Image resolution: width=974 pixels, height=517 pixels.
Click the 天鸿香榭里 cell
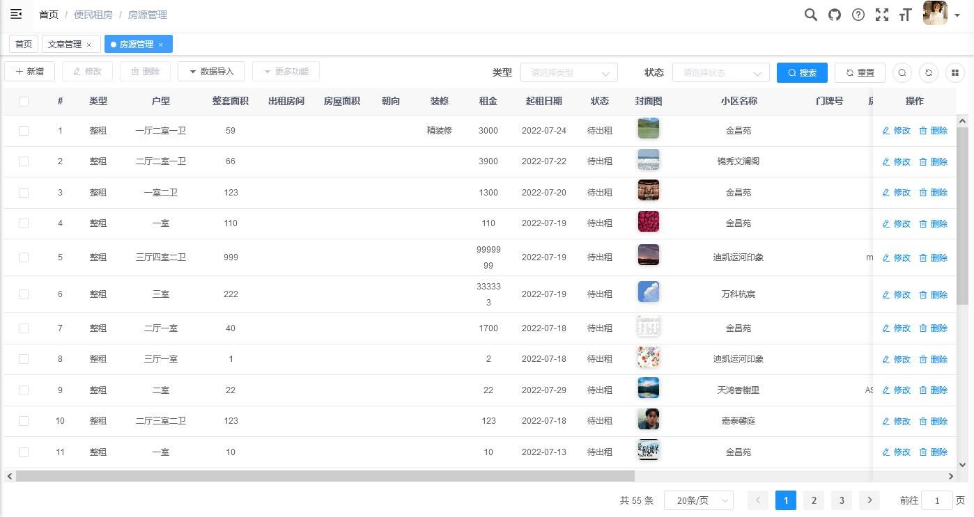click(x=739, y=390)
